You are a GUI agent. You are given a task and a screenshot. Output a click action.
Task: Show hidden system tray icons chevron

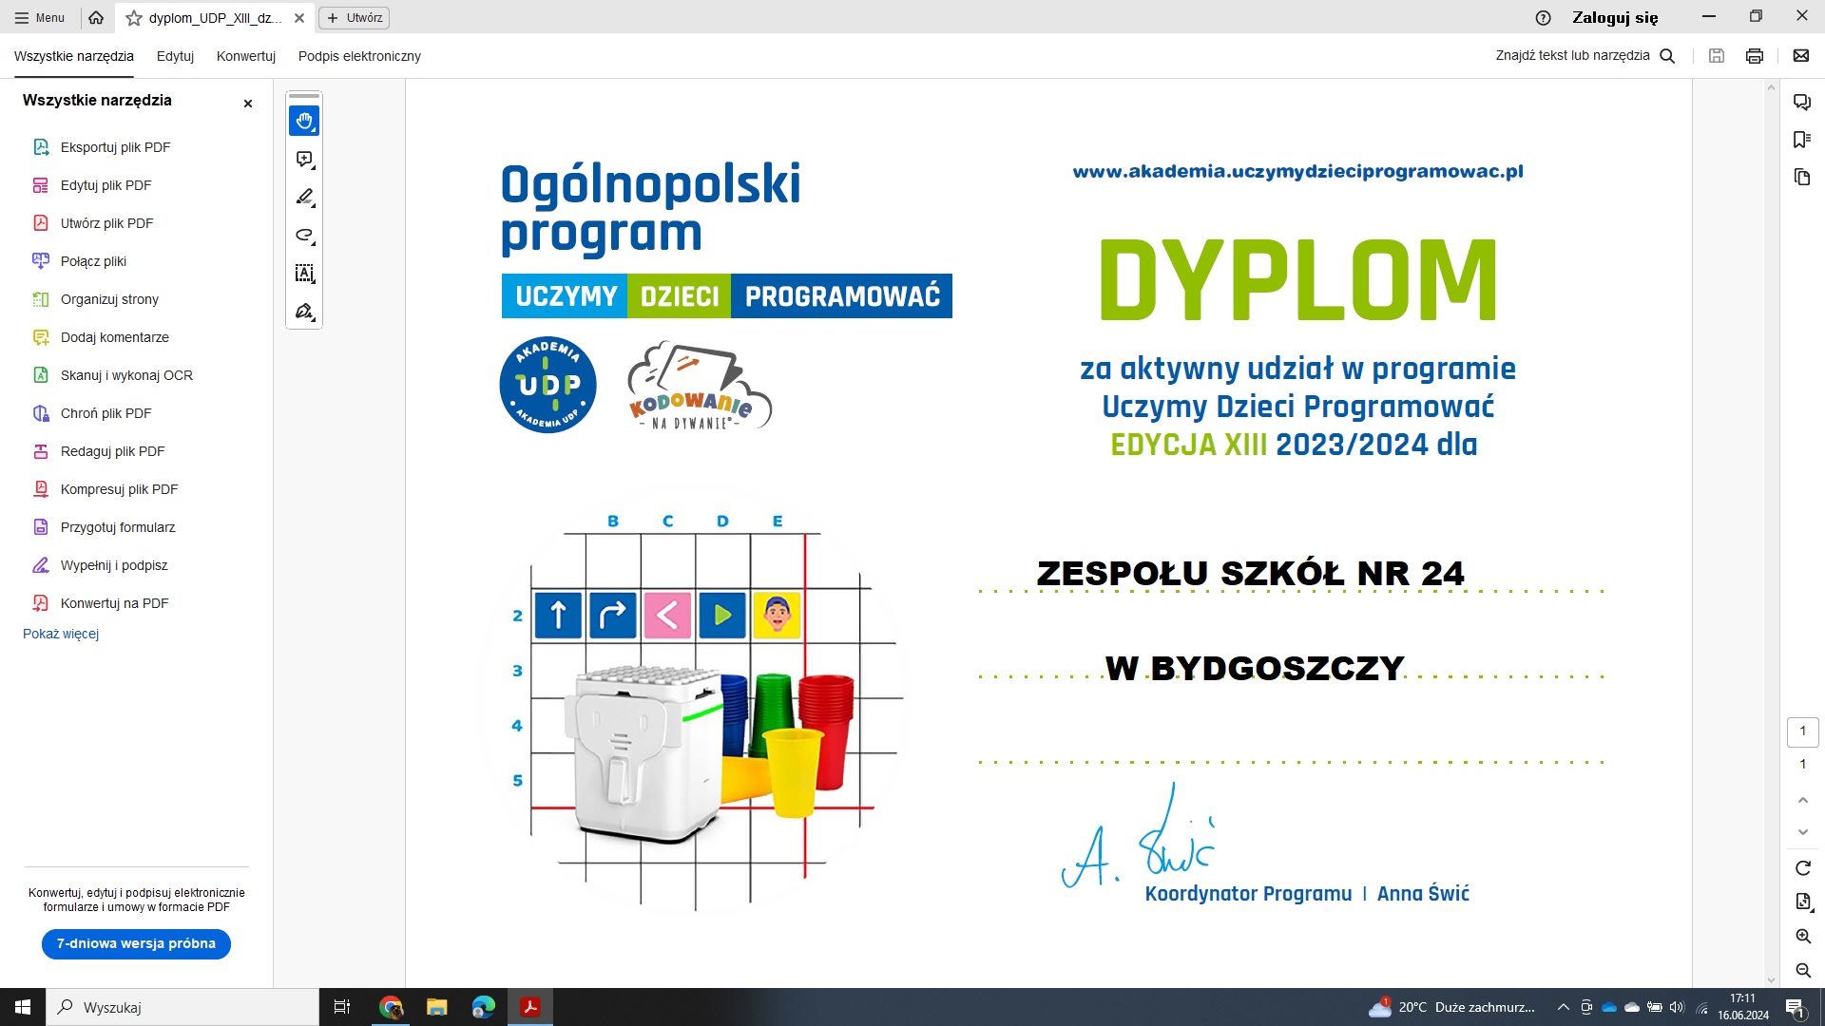click(1563, 1007)
